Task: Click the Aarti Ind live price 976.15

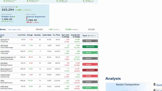Action: click(23, 40)
